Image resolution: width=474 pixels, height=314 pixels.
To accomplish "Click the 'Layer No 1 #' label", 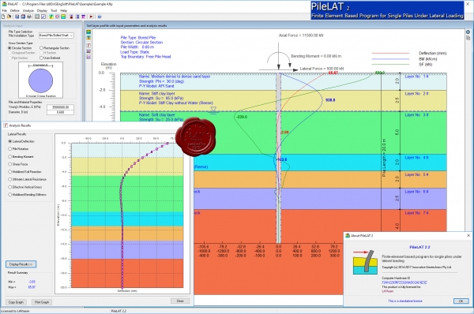I will pos(416,77).
